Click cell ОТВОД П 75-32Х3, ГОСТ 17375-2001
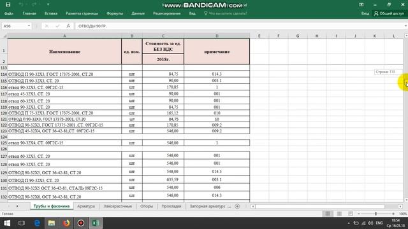The height and width of the screenshot is (229, 408). (64, 113)
